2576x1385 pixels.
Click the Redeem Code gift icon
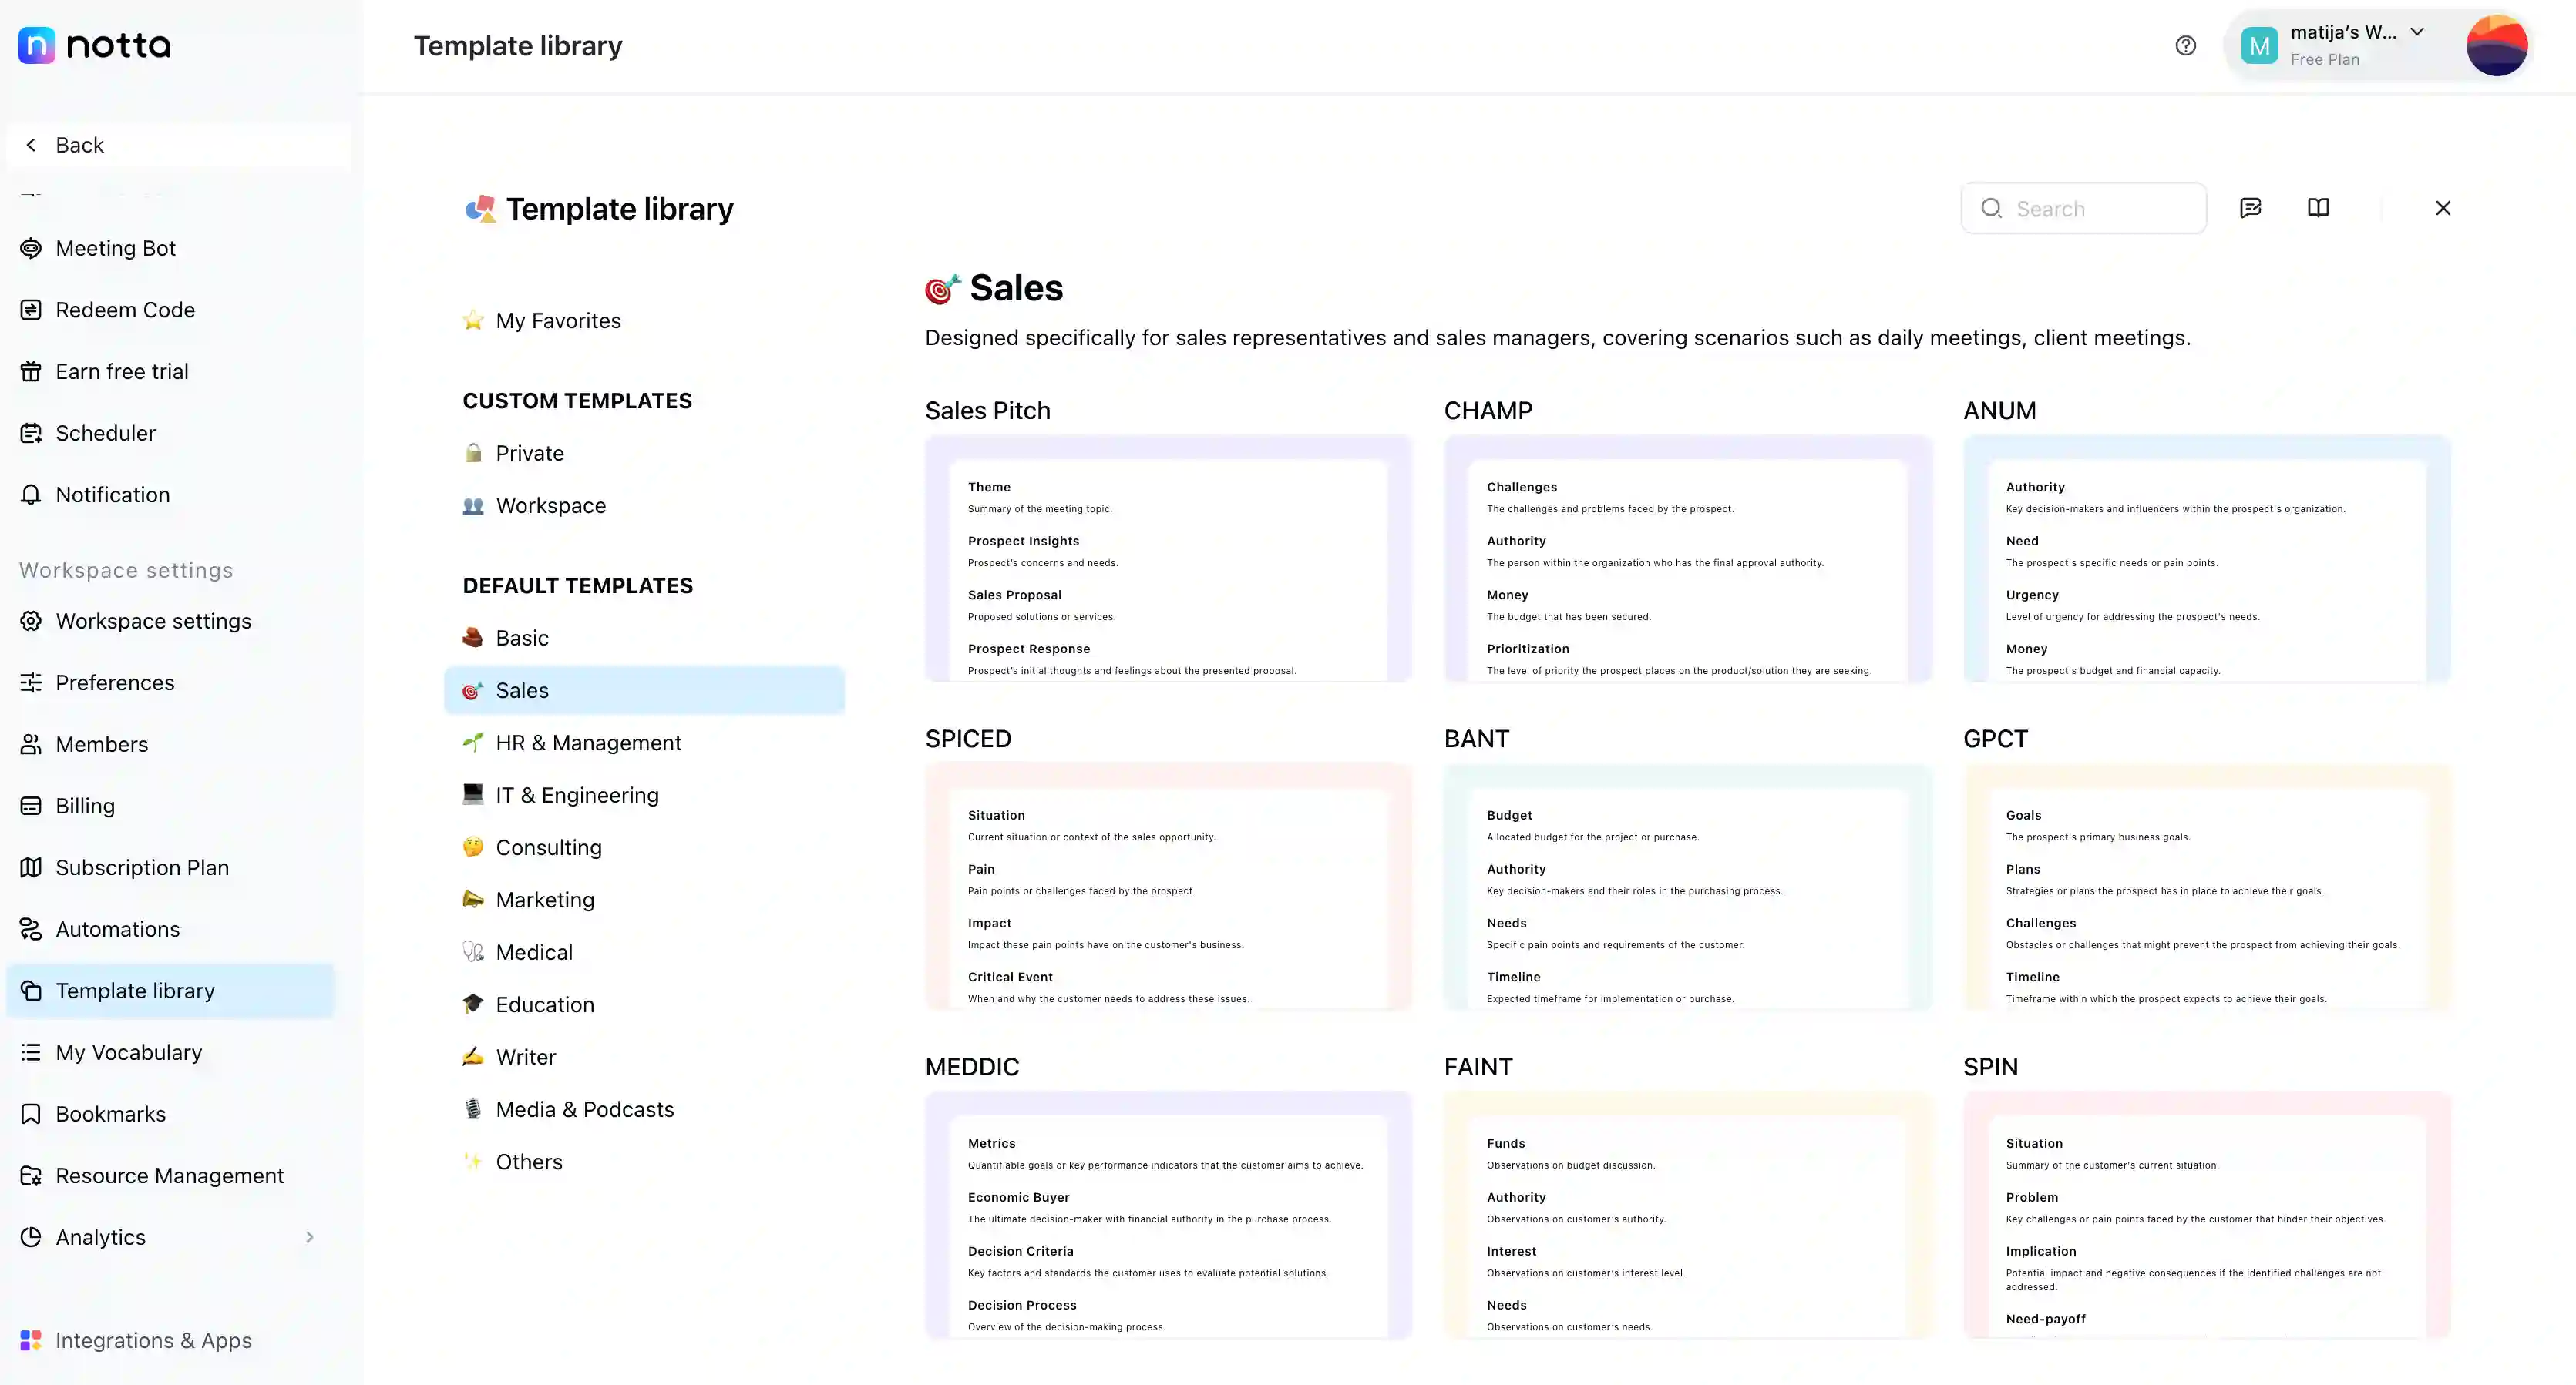(31, 310)
